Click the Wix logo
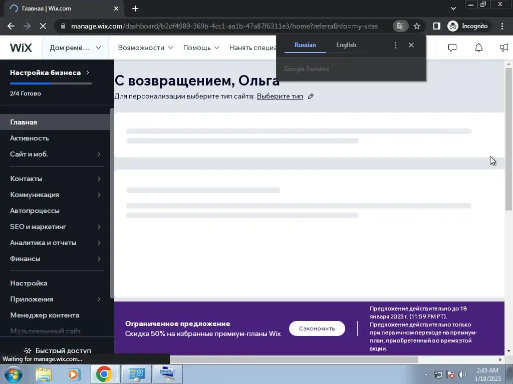This screenshot has width=513, height=384. coord(21,47)
